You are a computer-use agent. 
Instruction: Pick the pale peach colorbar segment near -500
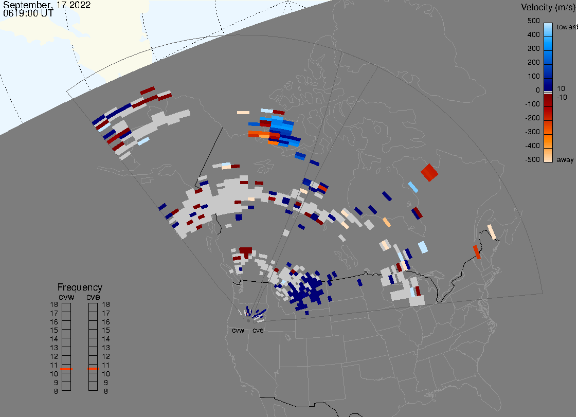[548, 155]
